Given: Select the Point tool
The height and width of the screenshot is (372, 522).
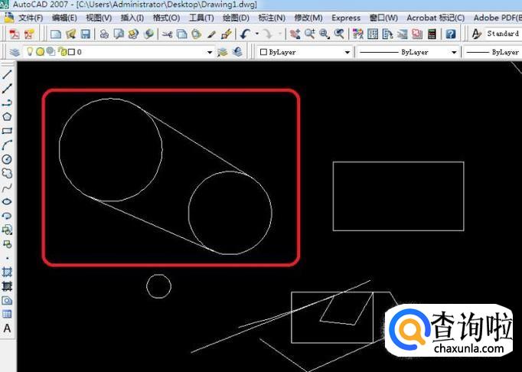Looking at the screenshot, I should pos(7,258).
